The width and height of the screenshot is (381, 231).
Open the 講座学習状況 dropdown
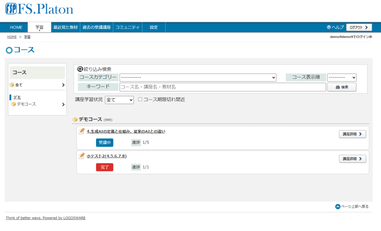click(x=119, y=100)
